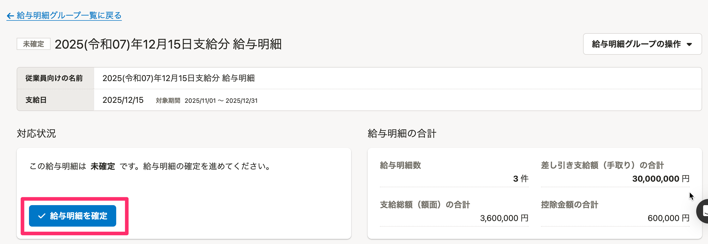Click the take-home total 30,000,000 円
708x244 pixels.
click(661, 179)
